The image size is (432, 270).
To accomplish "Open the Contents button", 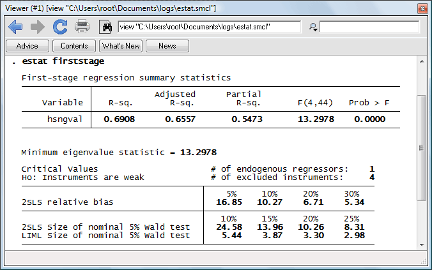I will pyautogui.click(x=74, y=46).
